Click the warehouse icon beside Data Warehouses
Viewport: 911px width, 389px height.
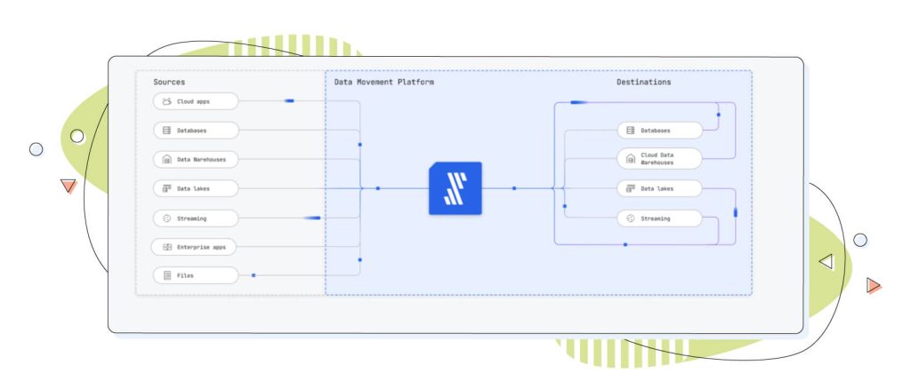[166, 160]
